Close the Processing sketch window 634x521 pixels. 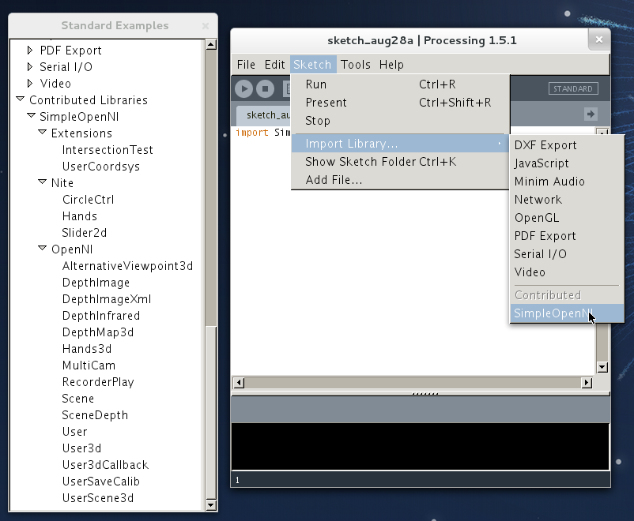pyautogui.click(x=599, y=39)
